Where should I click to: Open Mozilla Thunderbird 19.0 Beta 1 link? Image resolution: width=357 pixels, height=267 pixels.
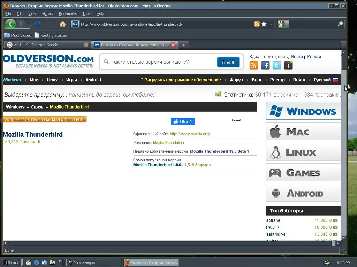219,151
